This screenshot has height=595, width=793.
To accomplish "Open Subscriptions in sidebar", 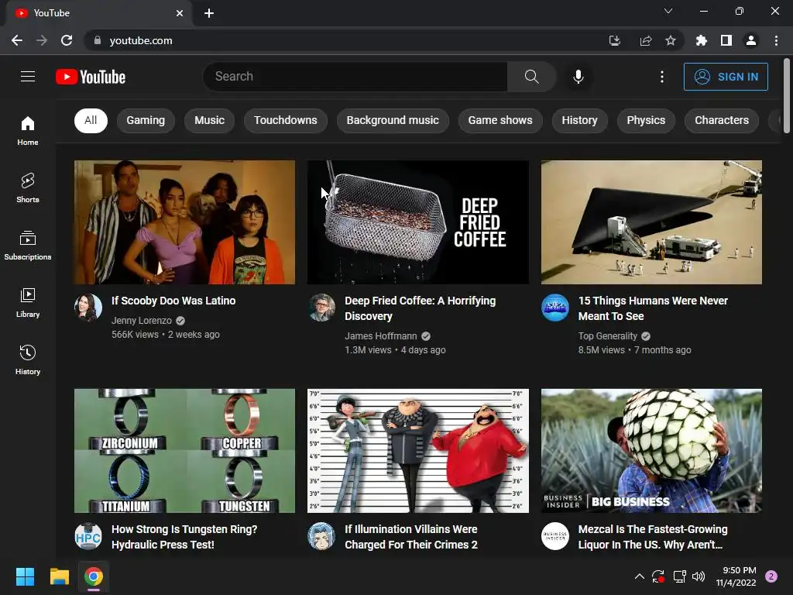I will [x=28, y=245].
